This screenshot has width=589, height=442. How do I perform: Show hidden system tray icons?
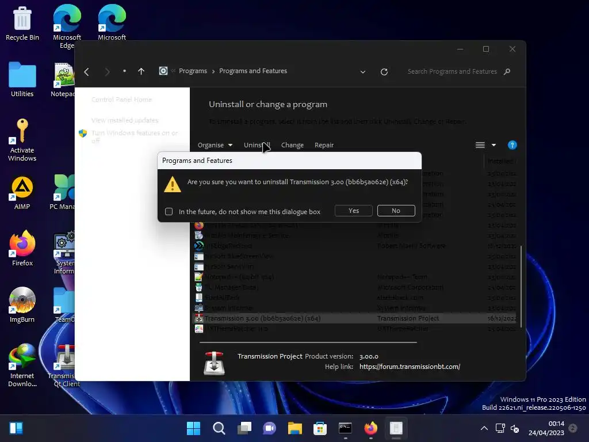pos(484,428)
